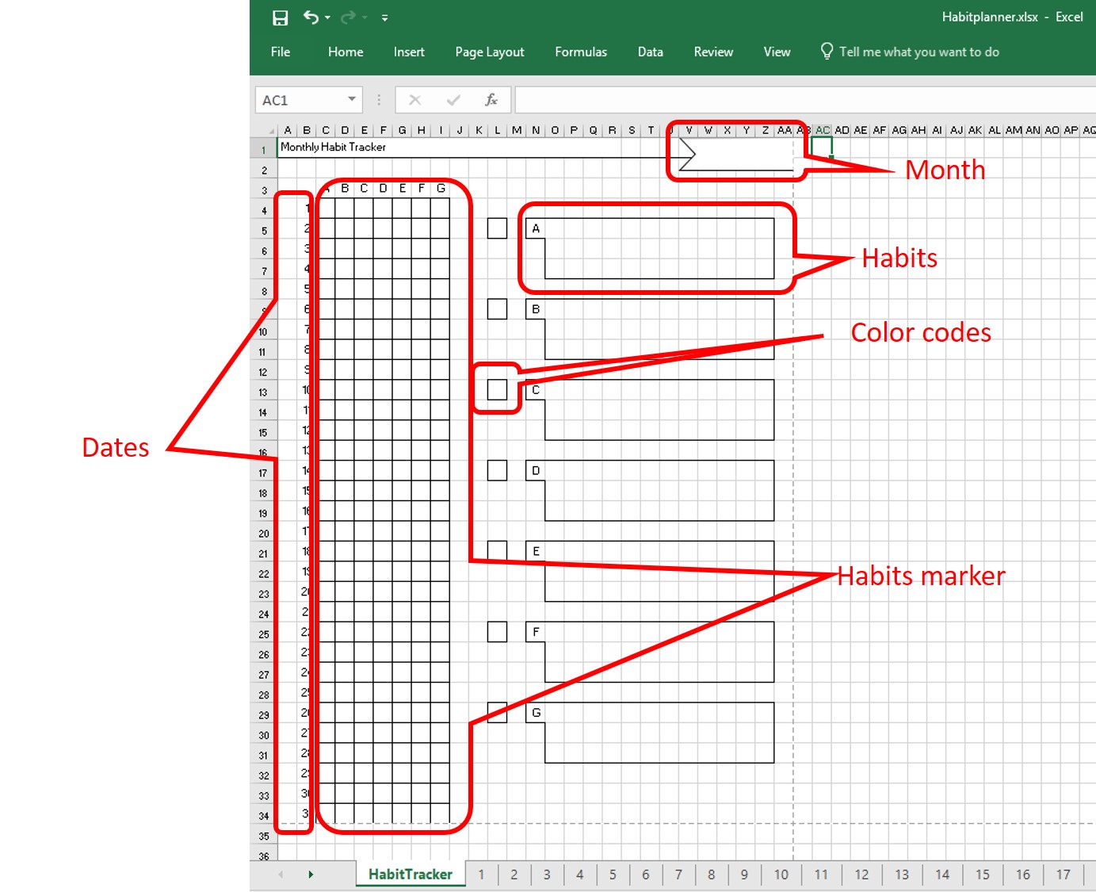The height and width of the screenshot is (892, 1096).
Task: Click the habit G description box
Action: click(x=659, y=733)
